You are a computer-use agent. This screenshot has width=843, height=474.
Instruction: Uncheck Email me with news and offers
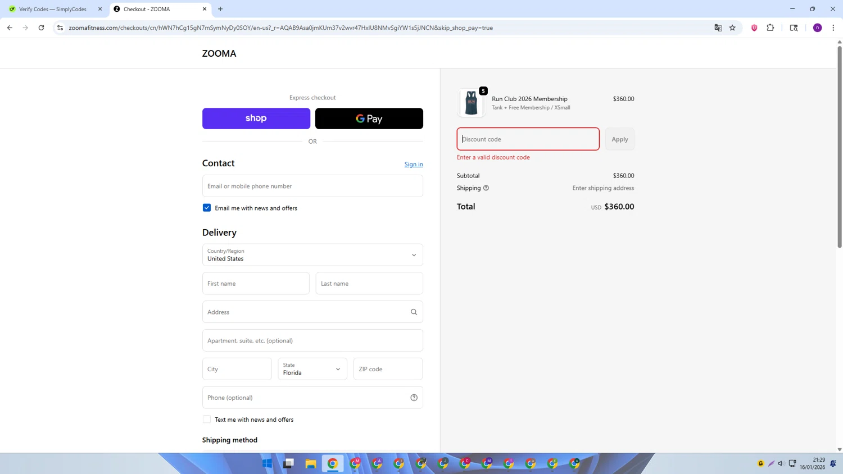click(207, 208)
